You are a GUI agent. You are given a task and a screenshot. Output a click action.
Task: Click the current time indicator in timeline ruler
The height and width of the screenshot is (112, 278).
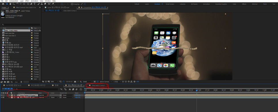(197, 90)
